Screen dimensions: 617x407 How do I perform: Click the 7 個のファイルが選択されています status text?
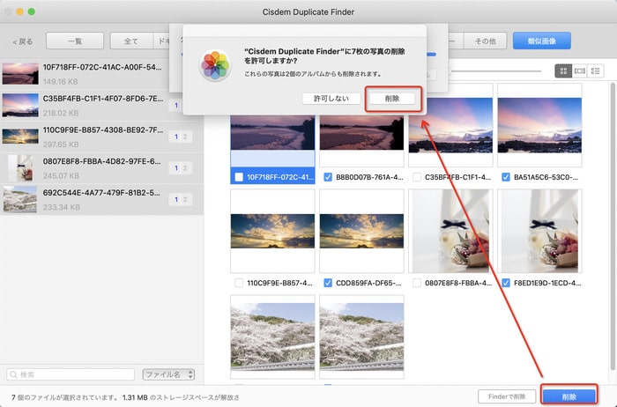point(64,397)
